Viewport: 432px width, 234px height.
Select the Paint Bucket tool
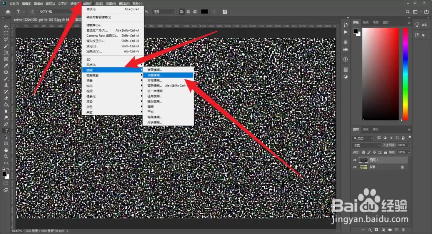[6, 104]
